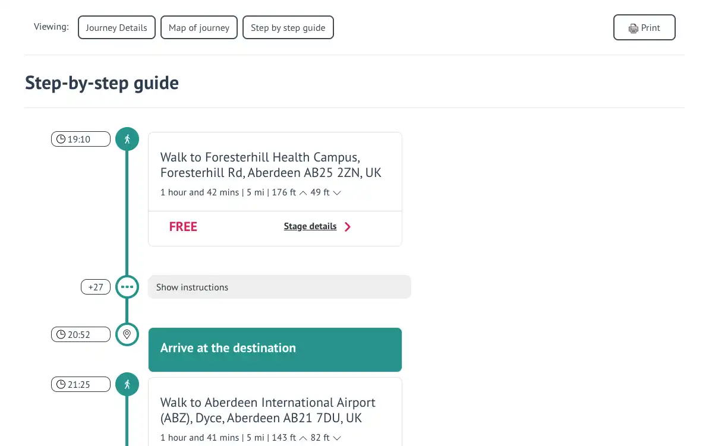Switch to Map of journey view
The width and height of the screenshot is (709, 446).
199,27
